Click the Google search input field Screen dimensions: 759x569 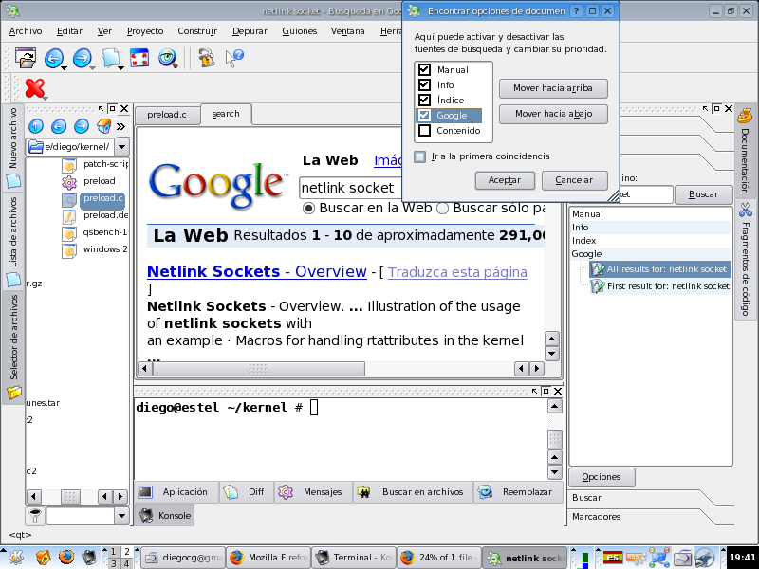pos(350,188)
